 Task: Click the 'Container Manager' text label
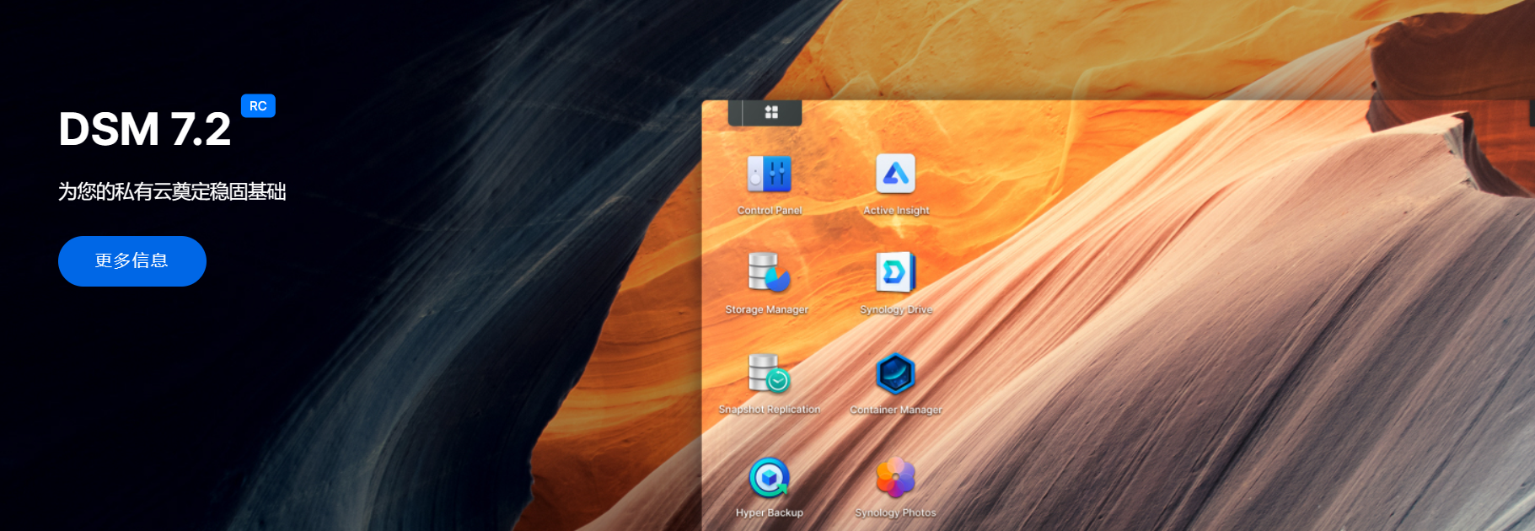pyautogui.click(x=896, y=410)
